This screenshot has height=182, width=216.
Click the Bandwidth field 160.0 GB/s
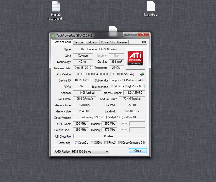pyautogui.click(x=132, y=111)
